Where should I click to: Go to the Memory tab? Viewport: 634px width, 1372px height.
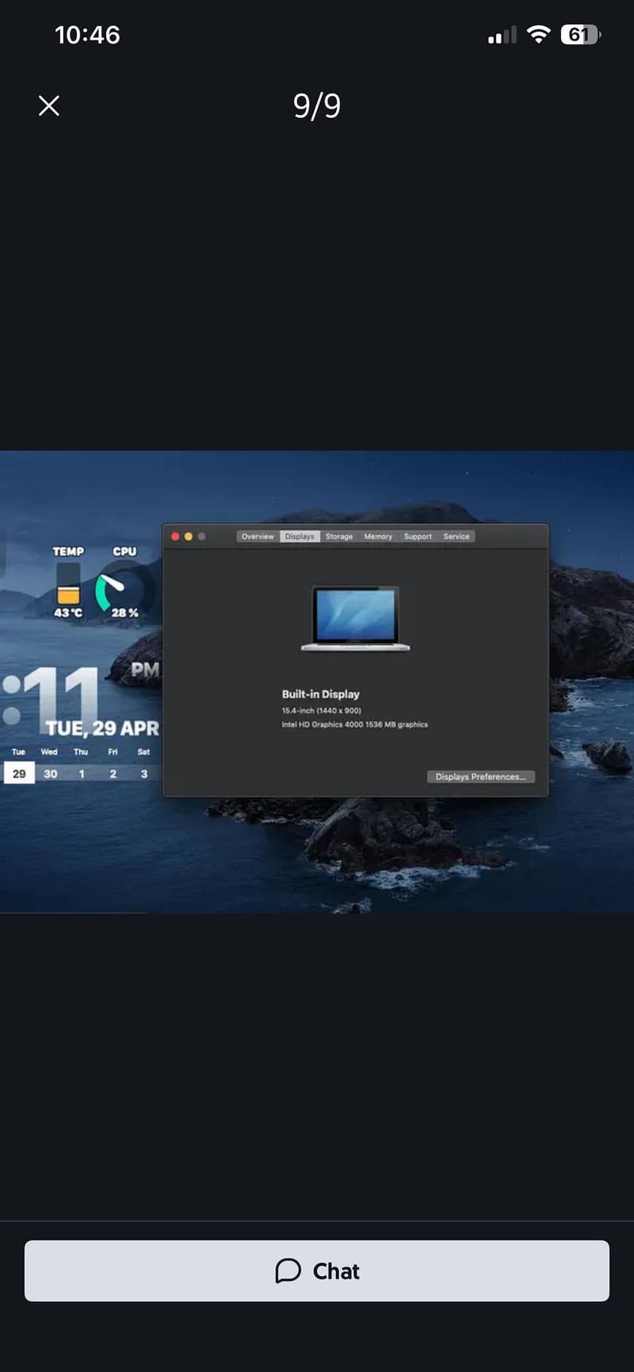pos(378,537)
